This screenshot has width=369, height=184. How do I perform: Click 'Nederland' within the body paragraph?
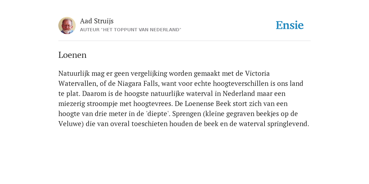coord(239,94)
